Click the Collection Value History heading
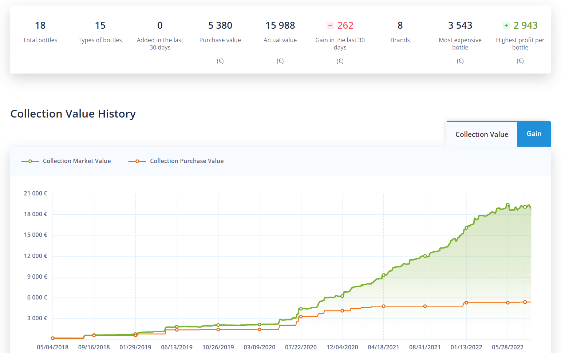This screenshot has width=561, height=353. 73,114
